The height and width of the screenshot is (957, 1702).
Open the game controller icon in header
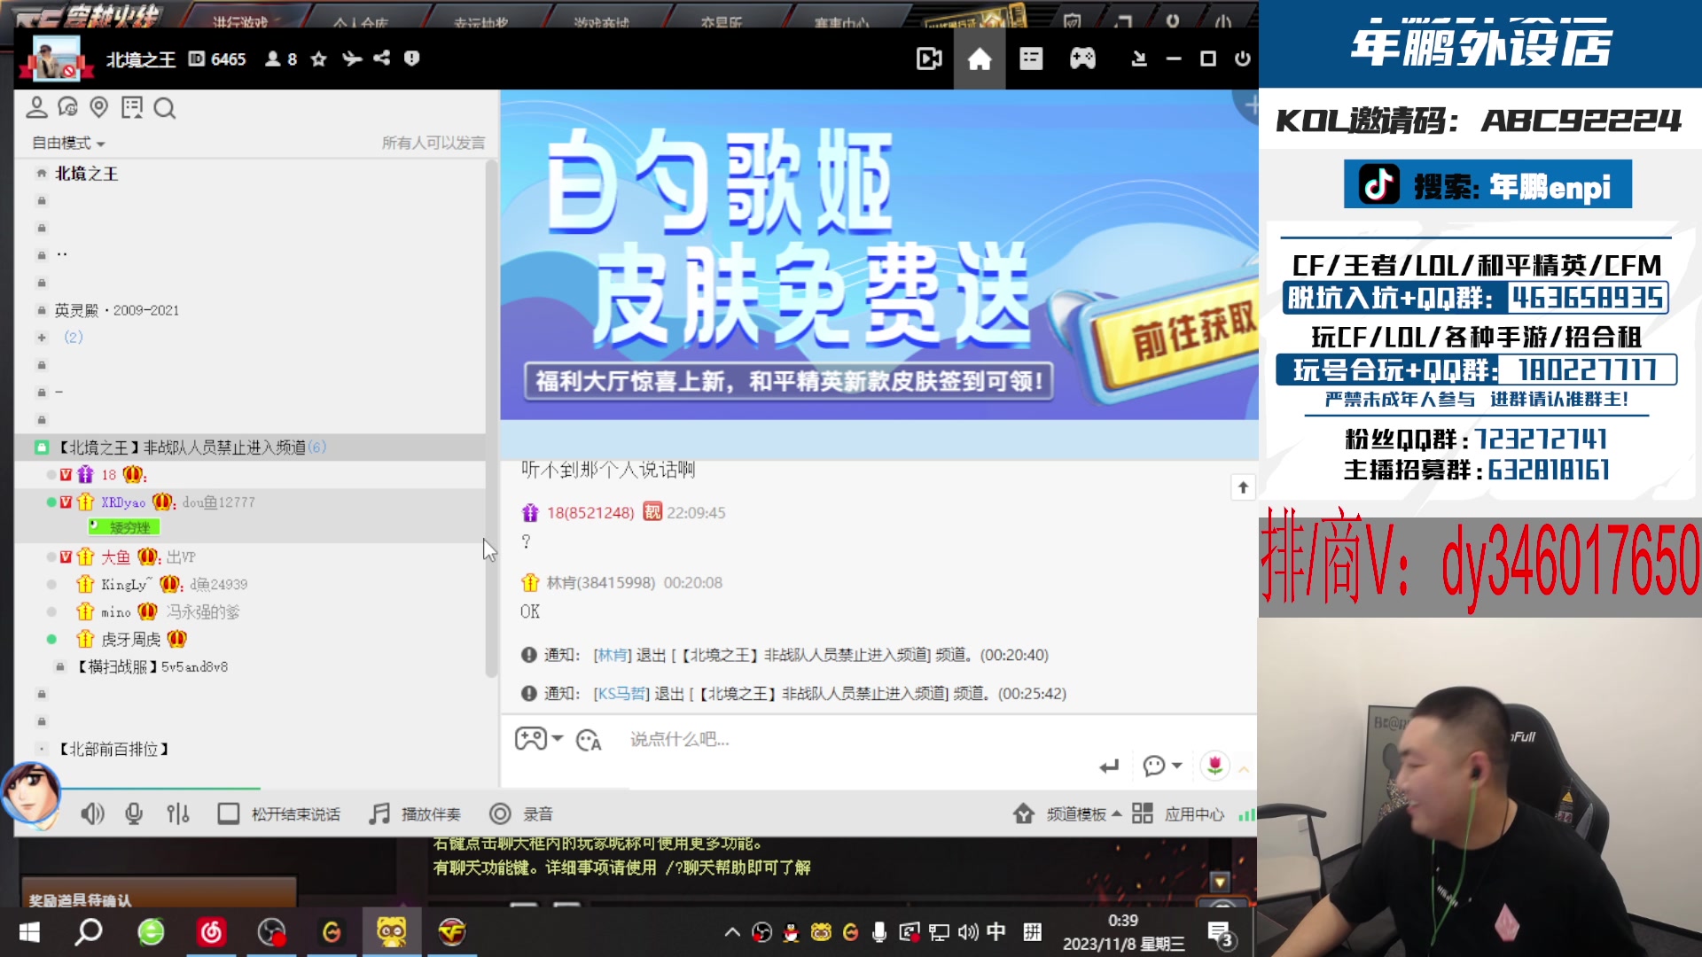point(1082,59)
